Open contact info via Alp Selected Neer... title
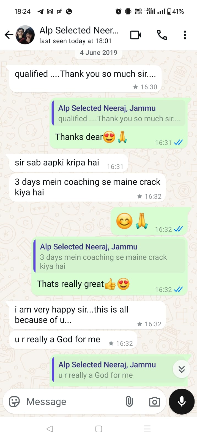Screen dimensions: 197x441 (x=79, y=30)
